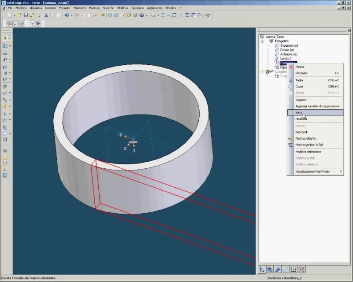This screenshot has height=282, width=353.
Task: Choose Aggiungi variabile di soppressione
Action: tap(315, 106)
